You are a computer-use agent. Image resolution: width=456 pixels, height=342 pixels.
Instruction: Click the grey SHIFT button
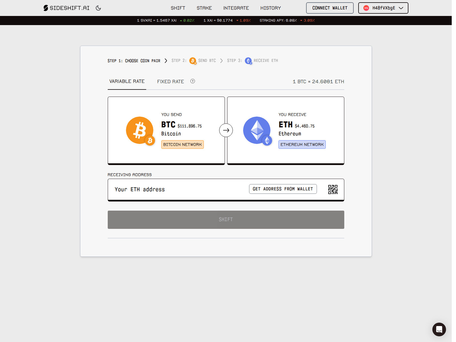226,219
